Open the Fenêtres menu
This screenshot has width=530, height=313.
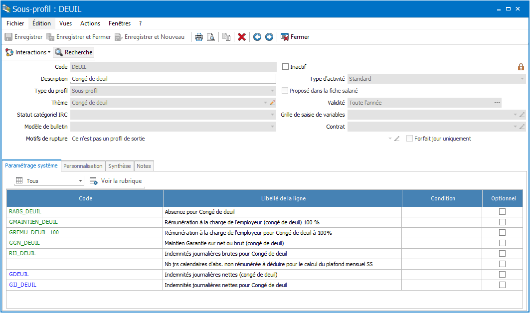click(120, 23)
